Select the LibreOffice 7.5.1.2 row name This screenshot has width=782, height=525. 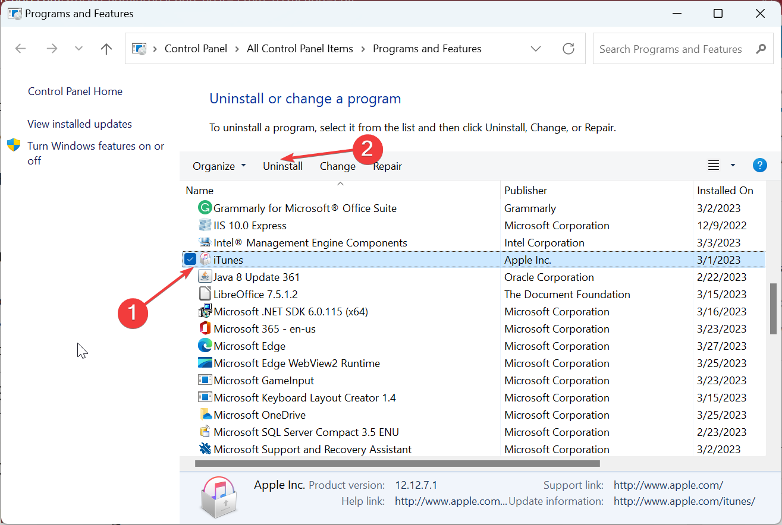coord(256,294)
